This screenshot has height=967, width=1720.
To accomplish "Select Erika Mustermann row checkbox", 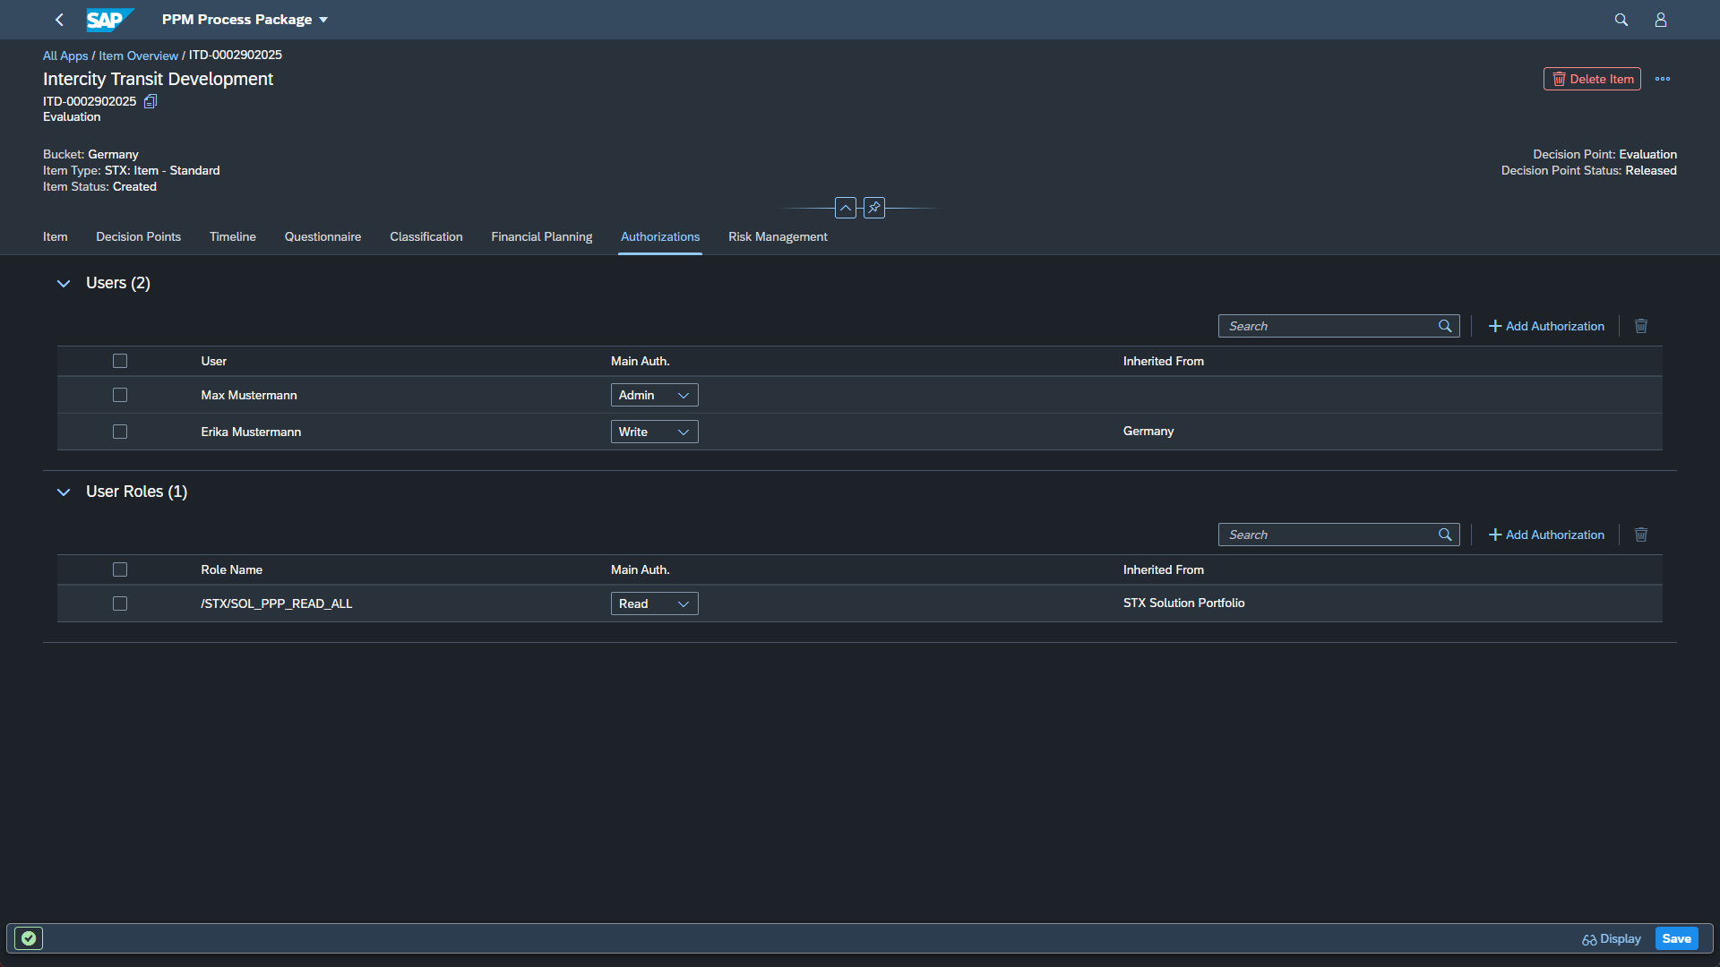I will (x=120, y=432).
